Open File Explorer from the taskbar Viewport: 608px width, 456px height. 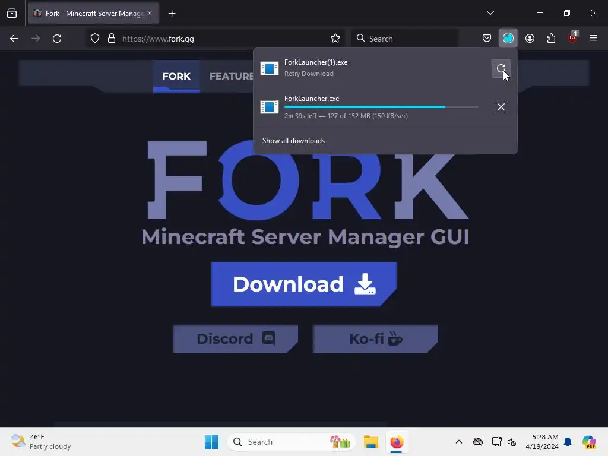point(370,442)
